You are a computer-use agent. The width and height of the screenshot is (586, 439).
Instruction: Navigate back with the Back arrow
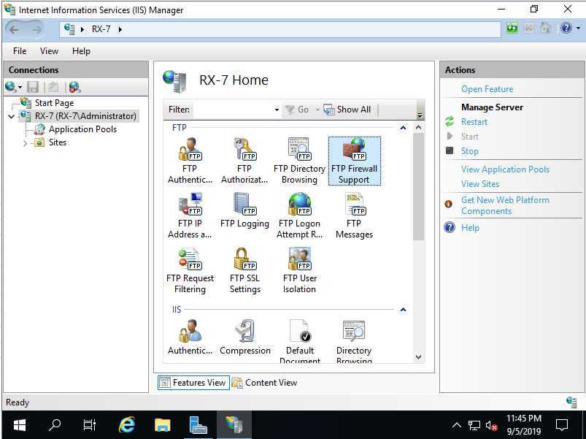14,29
